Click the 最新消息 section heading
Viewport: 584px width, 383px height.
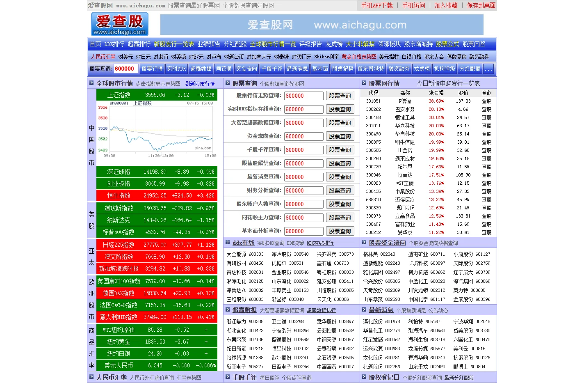381,310
